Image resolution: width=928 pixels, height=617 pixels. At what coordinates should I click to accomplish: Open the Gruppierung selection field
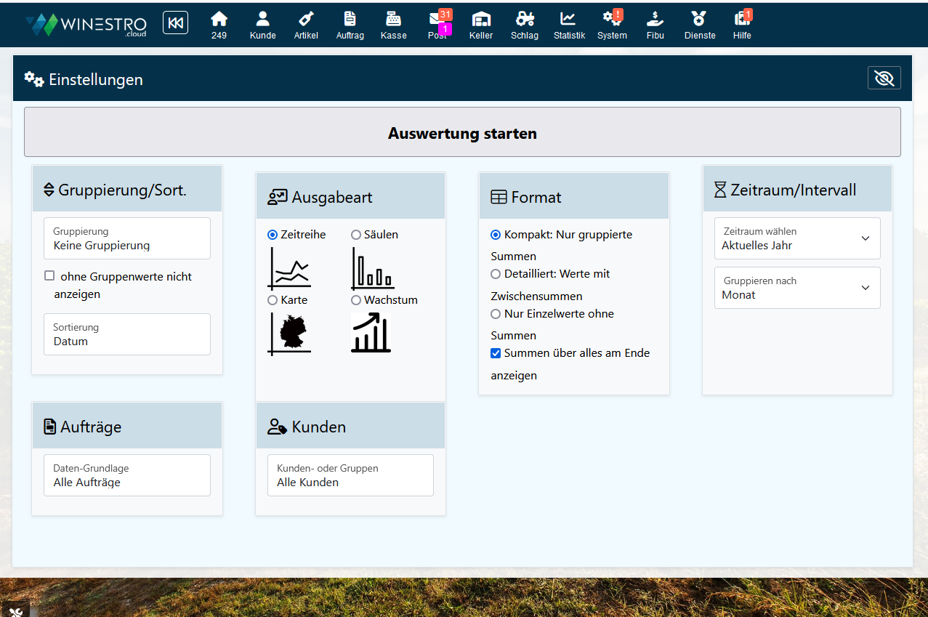(x=127, y=238)
